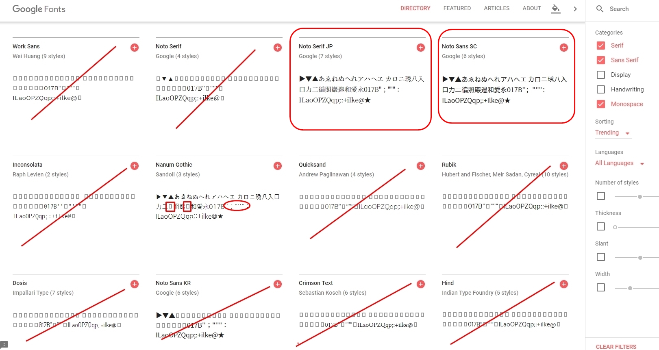This screenshot has height=350, width=659.
Task: Open the All Languages dropdown
Action: (x=620, y=163)
